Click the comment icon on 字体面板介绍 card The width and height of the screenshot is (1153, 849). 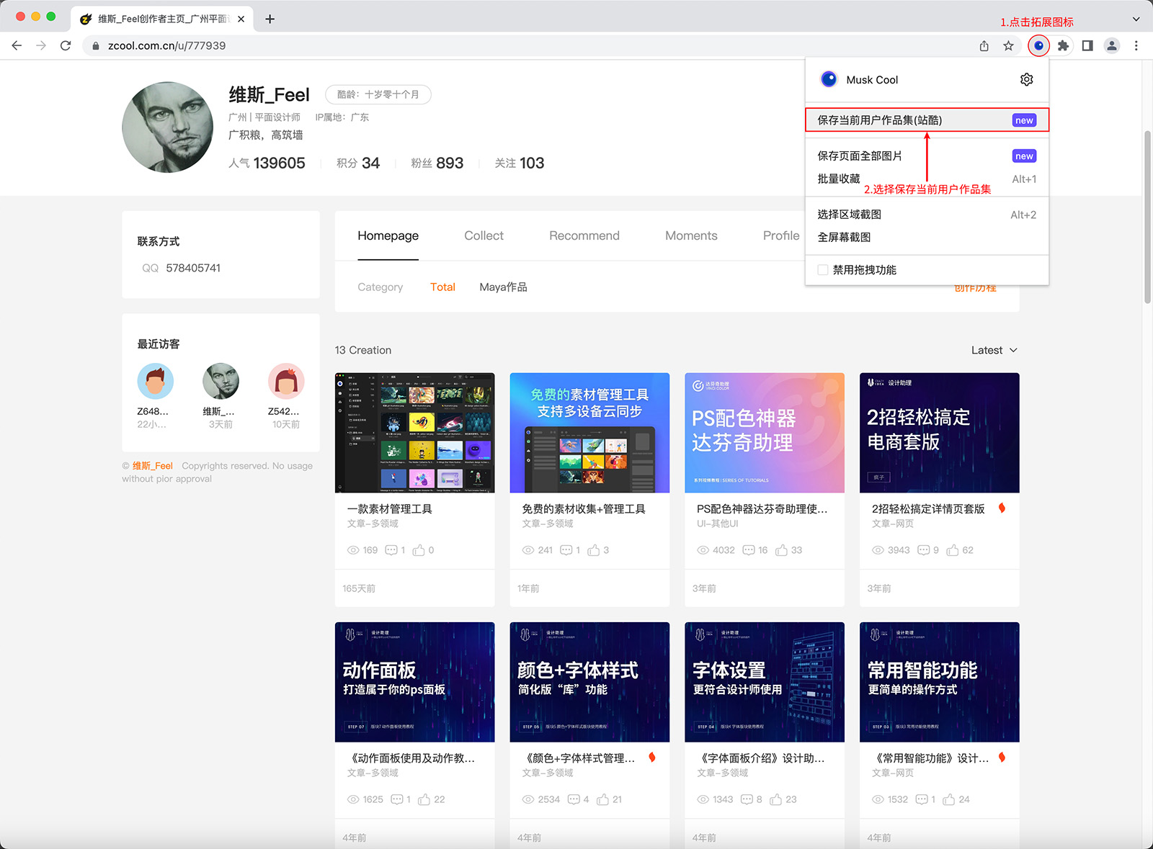point(747,799)
